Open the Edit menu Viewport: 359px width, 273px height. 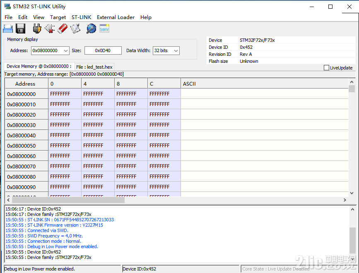[23, 17]
